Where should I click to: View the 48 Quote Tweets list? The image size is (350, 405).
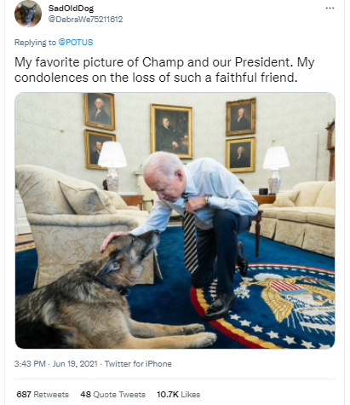pos(112,394)
